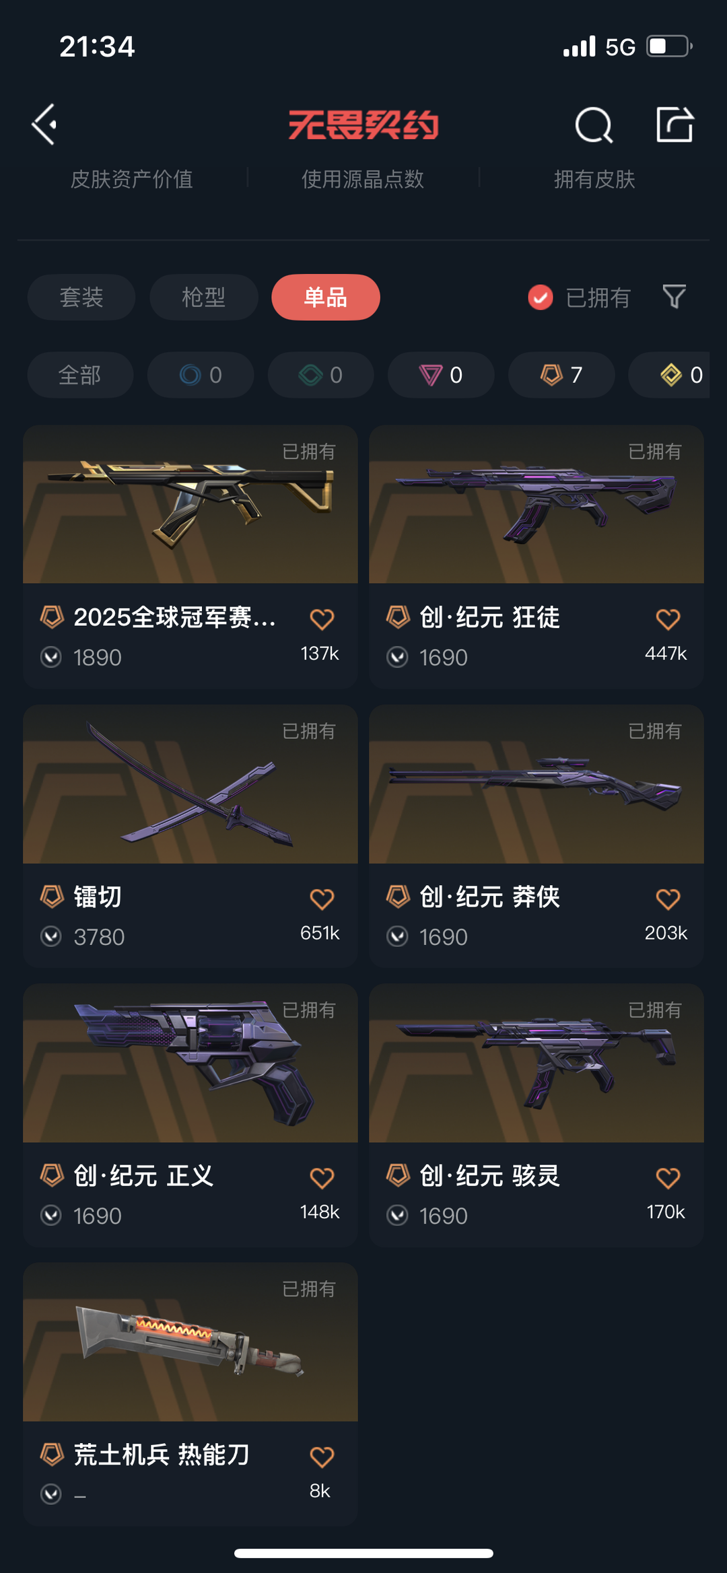
Task: Favorite the 镭切 skin heart icon
Action: click(x=322, y=899)
